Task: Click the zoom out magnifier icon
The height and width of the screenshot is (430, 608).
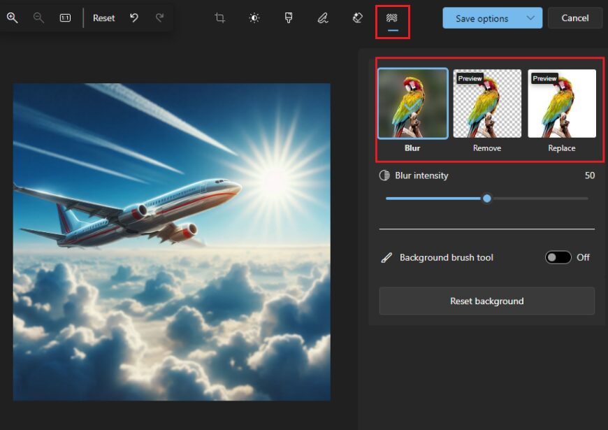Action: click(38, 18)
